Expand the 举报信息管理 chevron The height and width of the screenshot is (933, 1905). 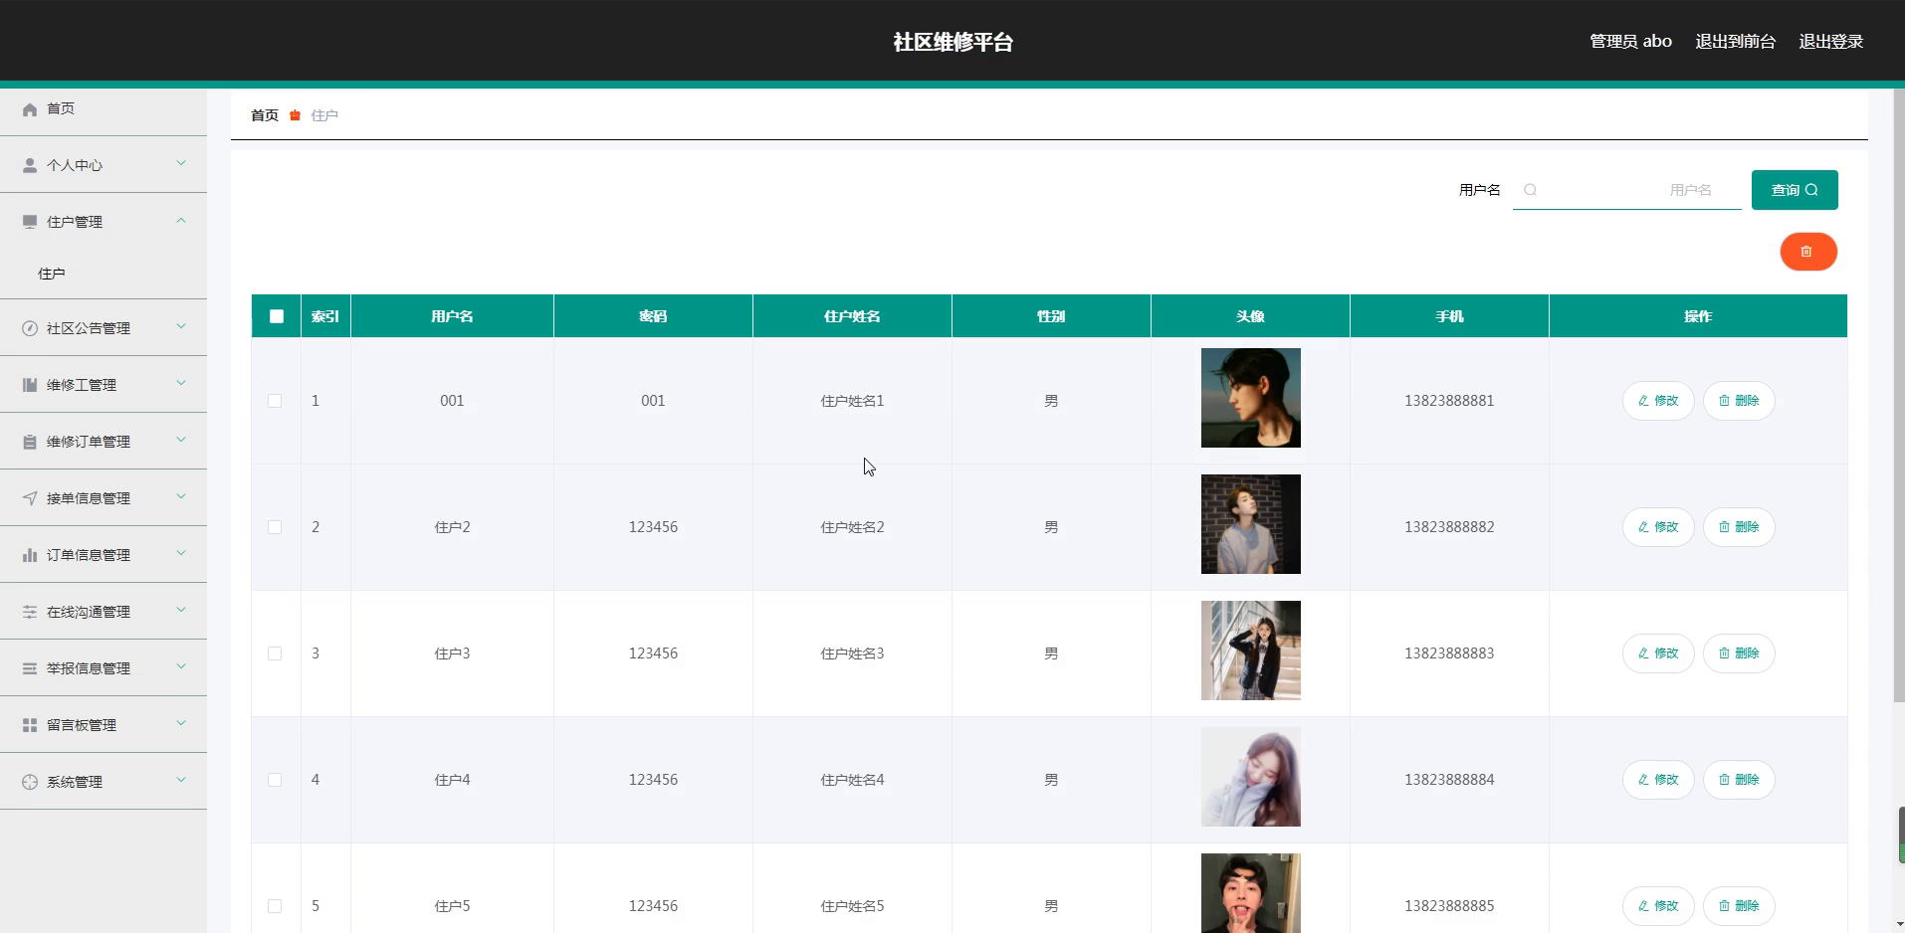click(181, 666)
